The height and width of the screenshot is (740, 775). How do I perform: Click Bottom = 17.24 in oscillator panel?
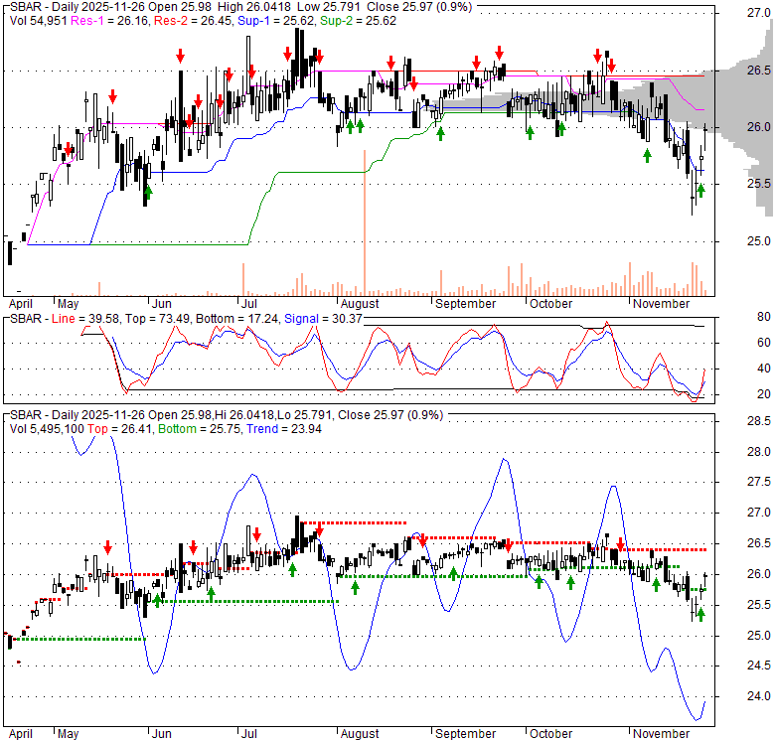(x=237, y=319)
